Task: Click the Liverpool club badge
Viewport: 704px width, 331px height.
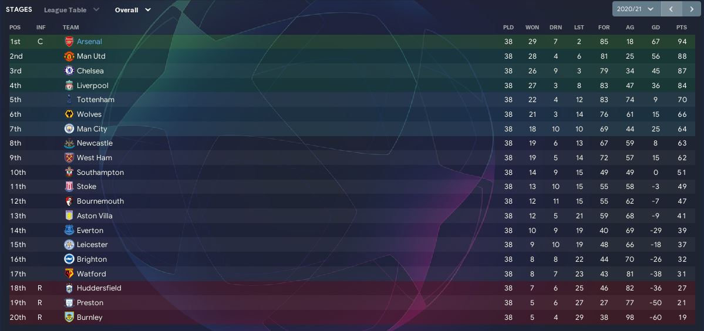Action: 69,85
